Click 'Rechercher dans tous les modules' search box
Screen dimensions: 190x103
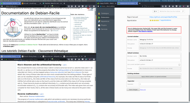pyautogui.click(x=172, y=11)
